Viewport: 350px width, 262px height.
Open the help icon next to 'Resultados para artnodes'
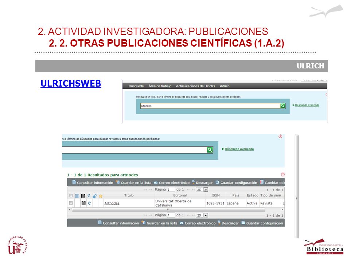(283, 174)
